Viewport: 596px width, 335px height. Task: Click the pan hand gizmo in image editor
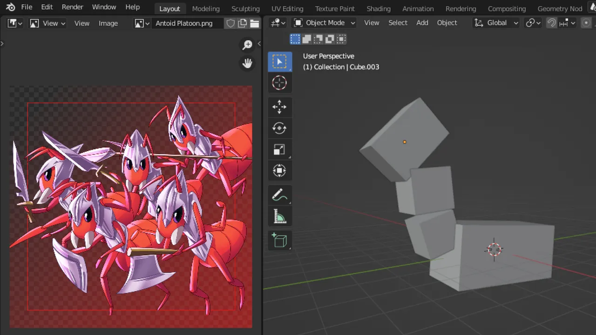pyautogui.click(x=247, y=63)
